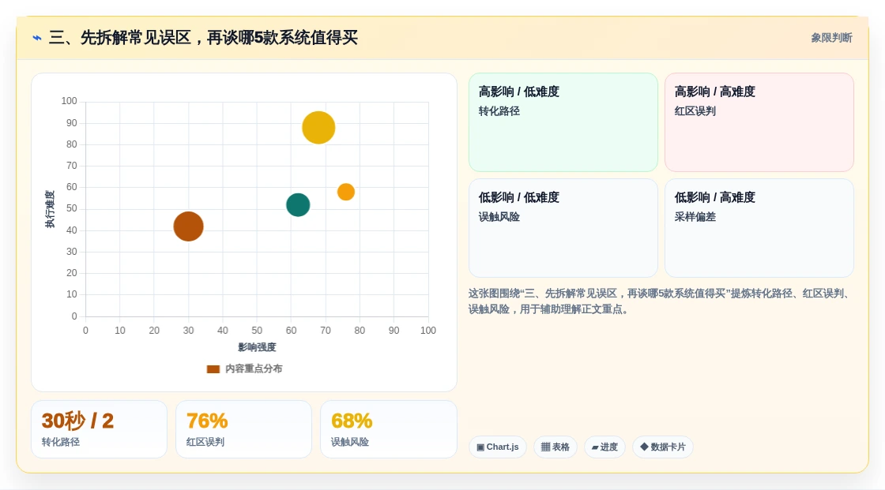Open the 高影响 / 低难度 quadrant card
Screen dimensions: 885x490
563,122
